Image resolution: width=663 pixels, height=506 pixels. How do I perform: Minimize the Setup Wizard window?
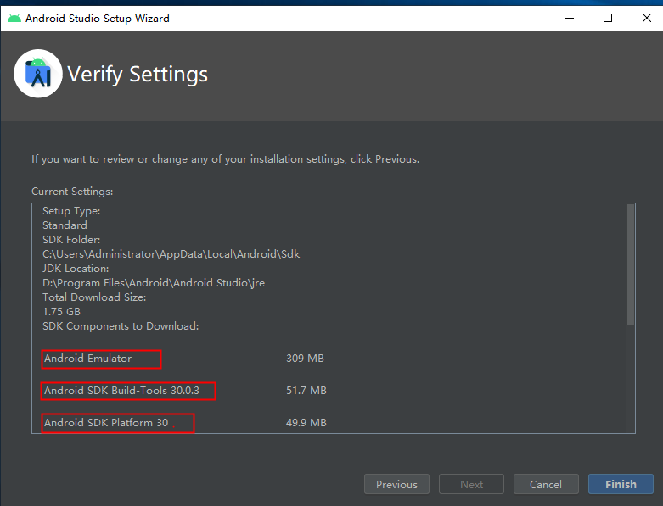(x=570, y=18)
